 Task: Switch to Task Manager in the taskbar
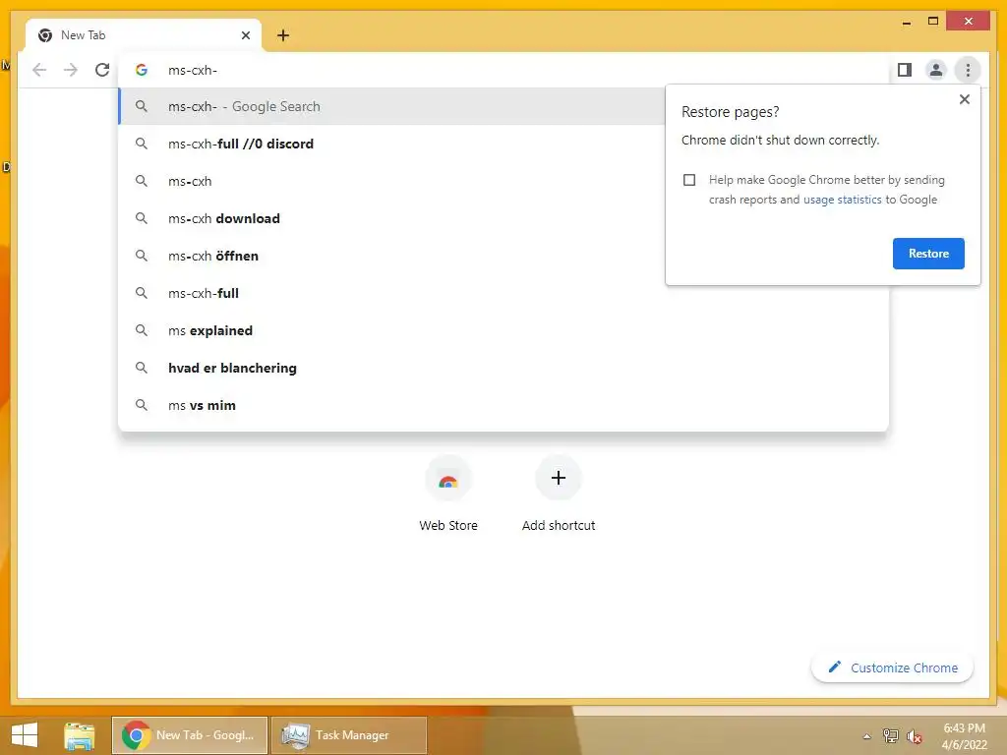(x=349, y=735)
